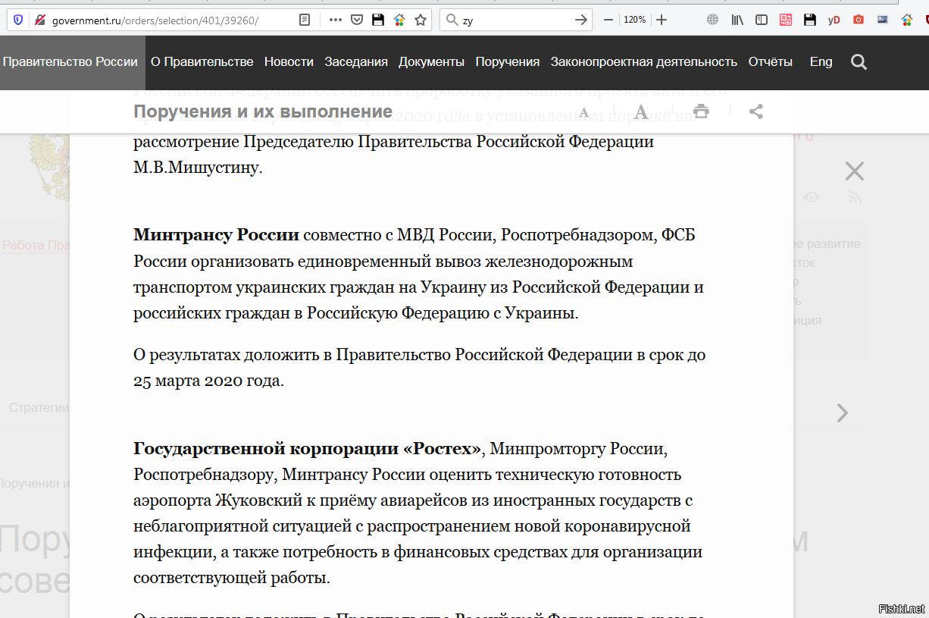Bookmark this page with the star

(420, 20)
